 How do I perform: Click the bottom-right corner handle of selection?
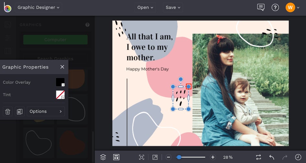[189, 109]
